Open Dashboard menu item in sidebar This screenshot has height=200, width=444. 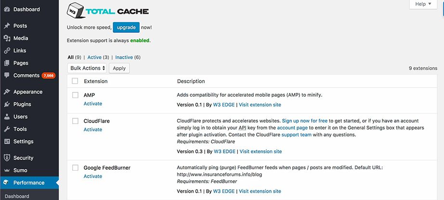click(26, 9)
